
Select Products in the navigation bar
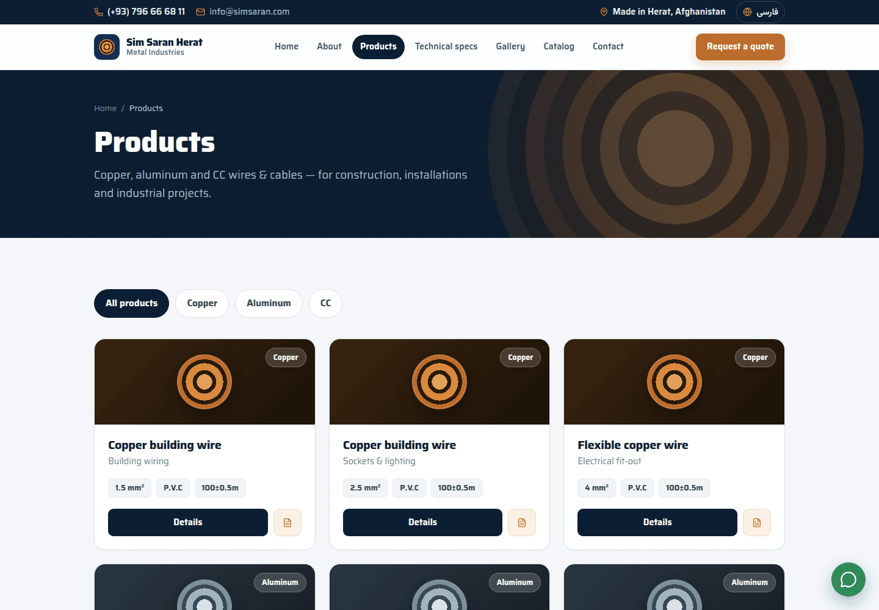click(x=378, y=46)
